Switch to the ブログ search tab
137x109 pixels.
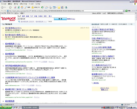(x=32, y=16)
